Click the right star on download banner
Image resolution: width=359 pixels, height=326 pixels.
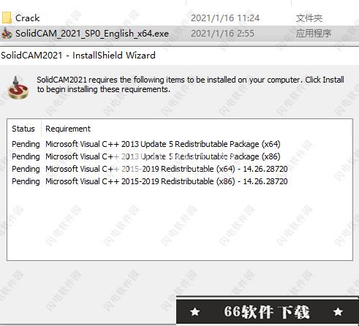coord(338,311)
